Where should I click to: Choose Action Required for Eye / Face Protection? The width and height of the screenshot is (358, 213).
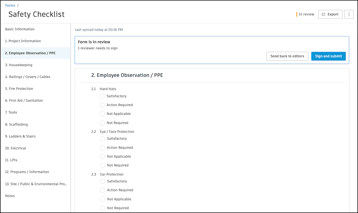coord(103,148)
